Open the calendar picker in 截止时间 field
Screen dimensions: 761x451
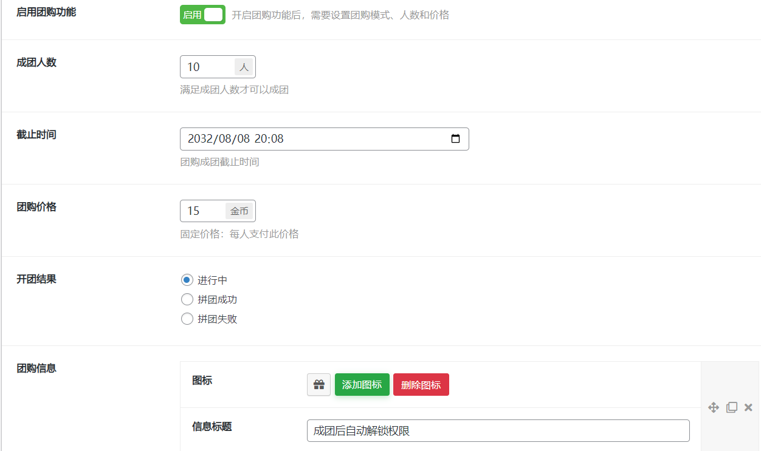[x=455, y=139]
